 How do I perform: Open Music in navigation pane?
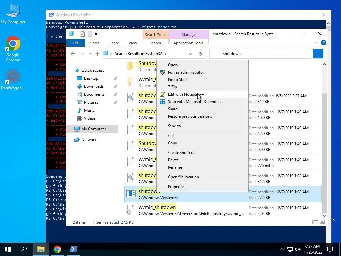89,110
